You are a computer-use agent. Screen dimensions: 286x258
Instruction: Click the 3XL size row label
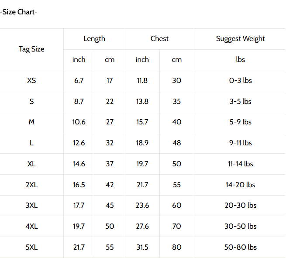pos(31,206)
